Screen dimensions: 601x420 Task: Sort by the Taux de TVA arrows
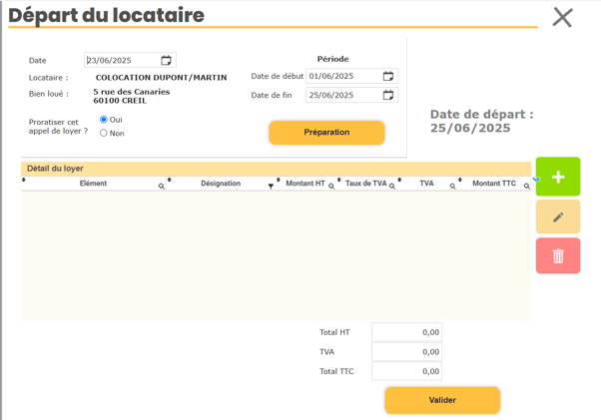click(x=338, y=180)
